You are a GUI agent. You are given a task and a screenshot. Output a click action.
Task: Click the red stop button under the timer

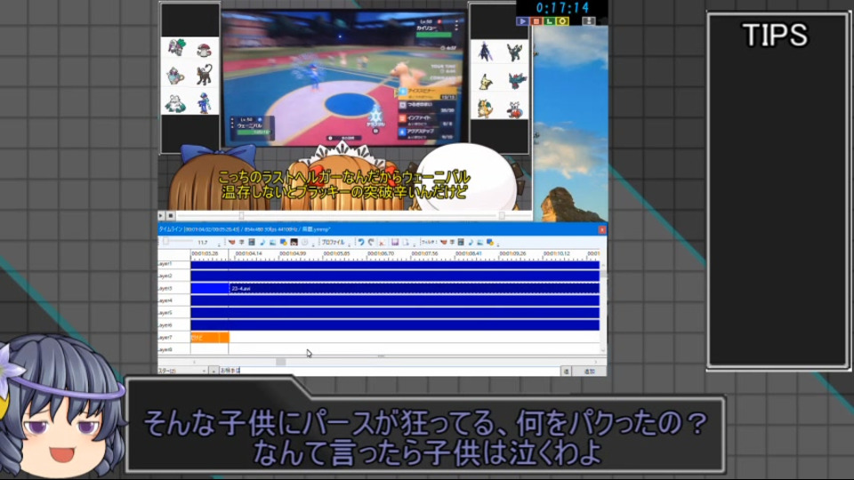536,21
